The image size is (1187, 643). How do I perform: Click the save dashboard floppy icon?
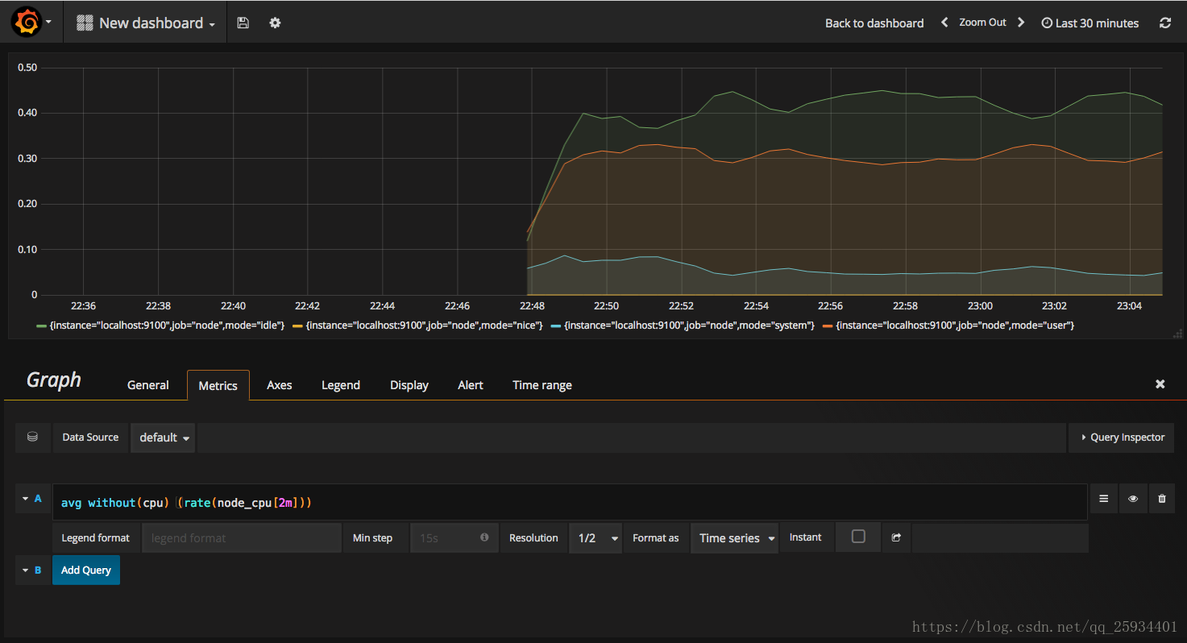tap(243, 23)
